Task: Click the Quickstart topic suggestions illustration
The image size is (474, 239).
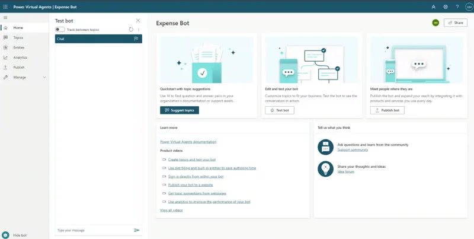Action: [207, 60]
